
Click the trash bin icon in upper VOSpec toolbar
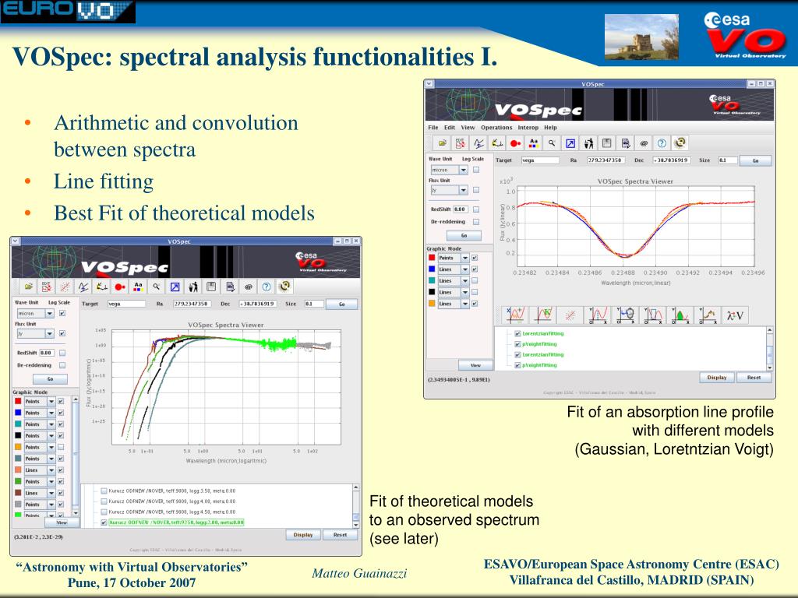pos(588,143)
